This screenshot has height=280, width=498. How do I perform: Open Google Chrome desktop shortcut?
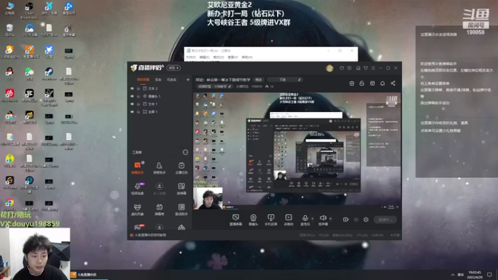9,204
